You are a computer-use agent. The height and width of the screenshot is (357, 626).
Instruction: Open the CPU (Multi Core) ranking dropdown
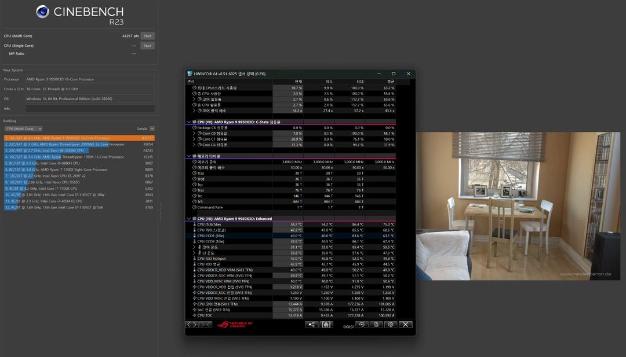[23, 128]
